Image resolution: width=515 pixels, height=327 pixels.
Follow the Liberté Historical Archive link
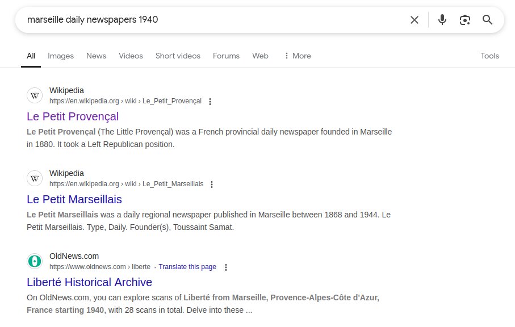89,282
